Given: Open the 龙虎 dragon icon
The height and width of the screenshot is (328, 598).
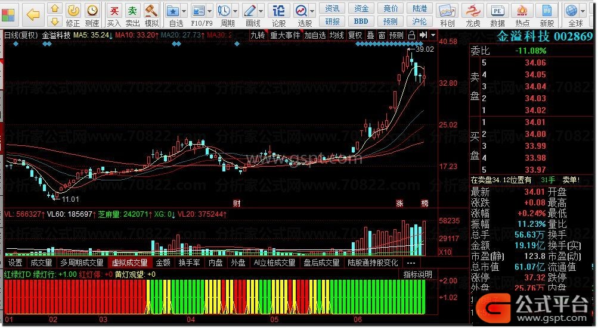Looking at the screenshot, I should click(473, 11).
